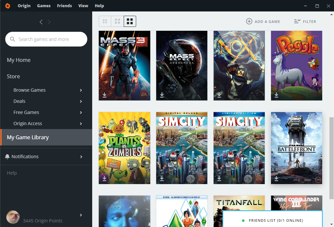
Task: Select the Star Wars Battlefront tile
Action: pos(297,148)
